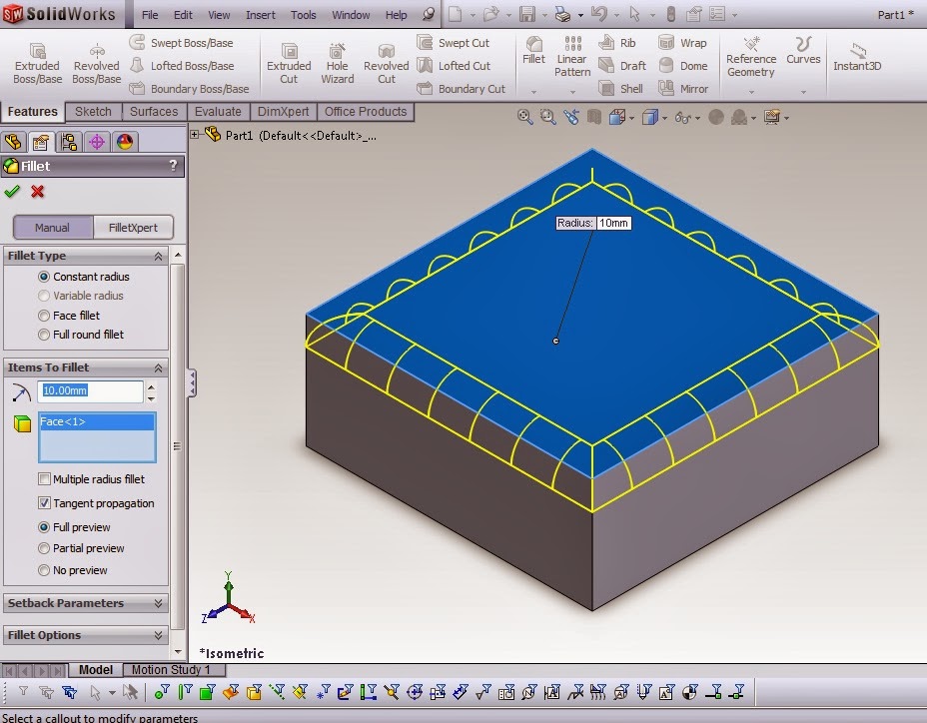Switch to Motion Study 1
The width and height of the screenshot is (927, 723).
(x=173, y=670)
